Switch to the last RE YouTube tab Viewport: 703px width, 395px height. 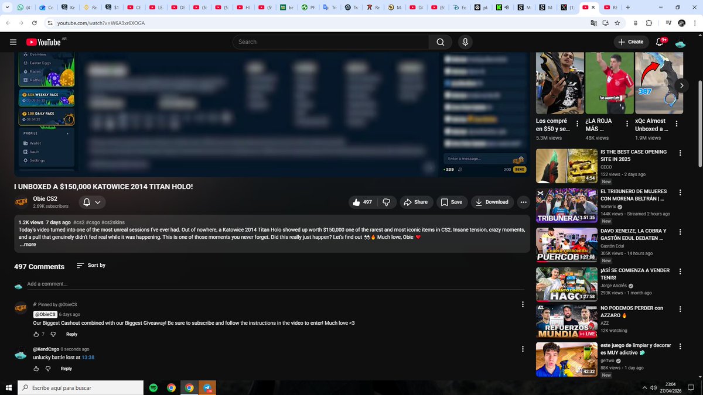610,8
